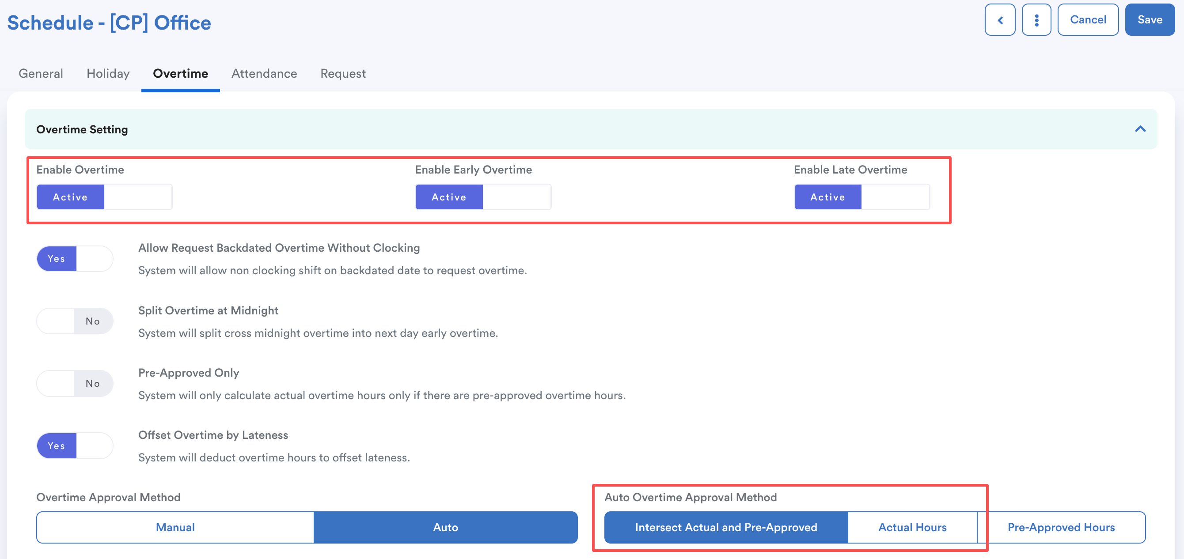Turn on Pre-Approved Only toggle
Viewport: 1184px width, 559px height.
click(x=75, y=383)
